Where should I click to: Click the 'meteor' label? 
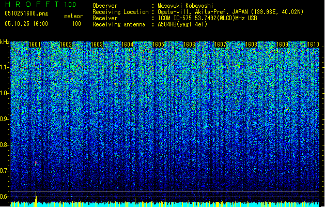(x=73, y=16)
